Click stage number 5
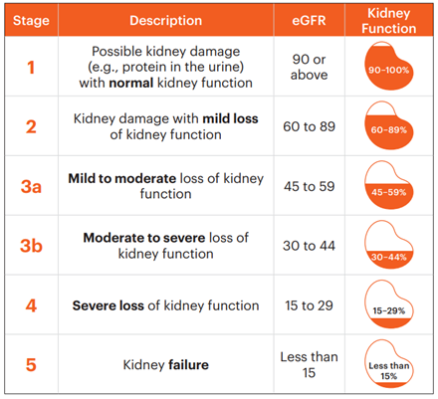Viewport: 438px width, 399px height. [31, 365]
